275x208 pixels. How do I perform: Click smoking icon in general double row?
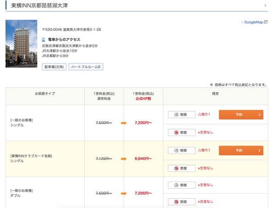pos(176,185)
